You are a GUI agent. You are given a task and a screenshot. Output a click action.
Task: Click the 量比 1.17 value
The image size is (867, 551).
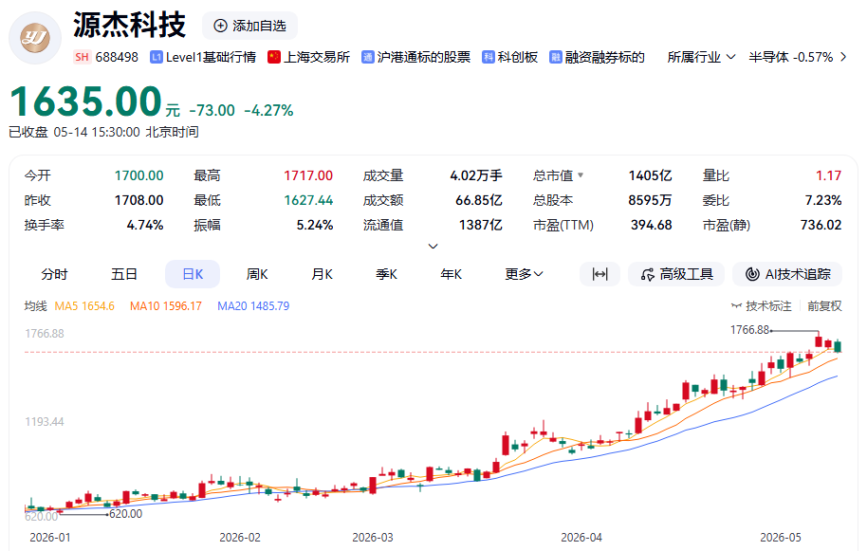coord(828,175)
